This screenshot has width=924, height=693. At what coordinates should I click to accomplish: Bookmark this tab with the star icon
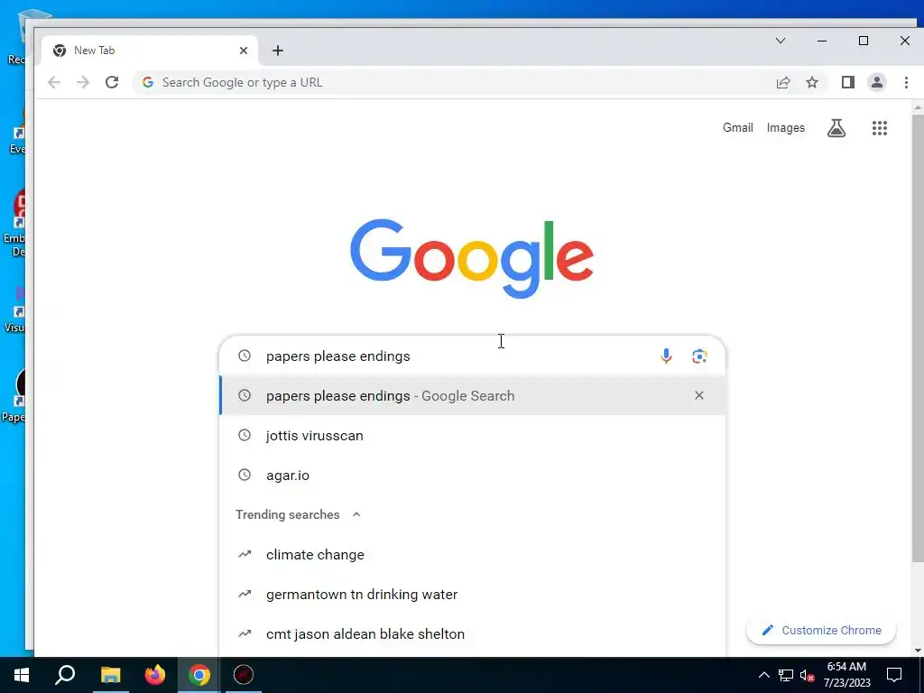tap(812, 82)
